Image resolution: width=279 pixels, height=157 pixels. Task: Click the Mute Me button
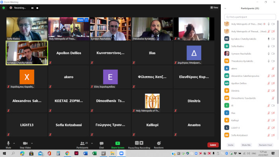tap(246, 145)
